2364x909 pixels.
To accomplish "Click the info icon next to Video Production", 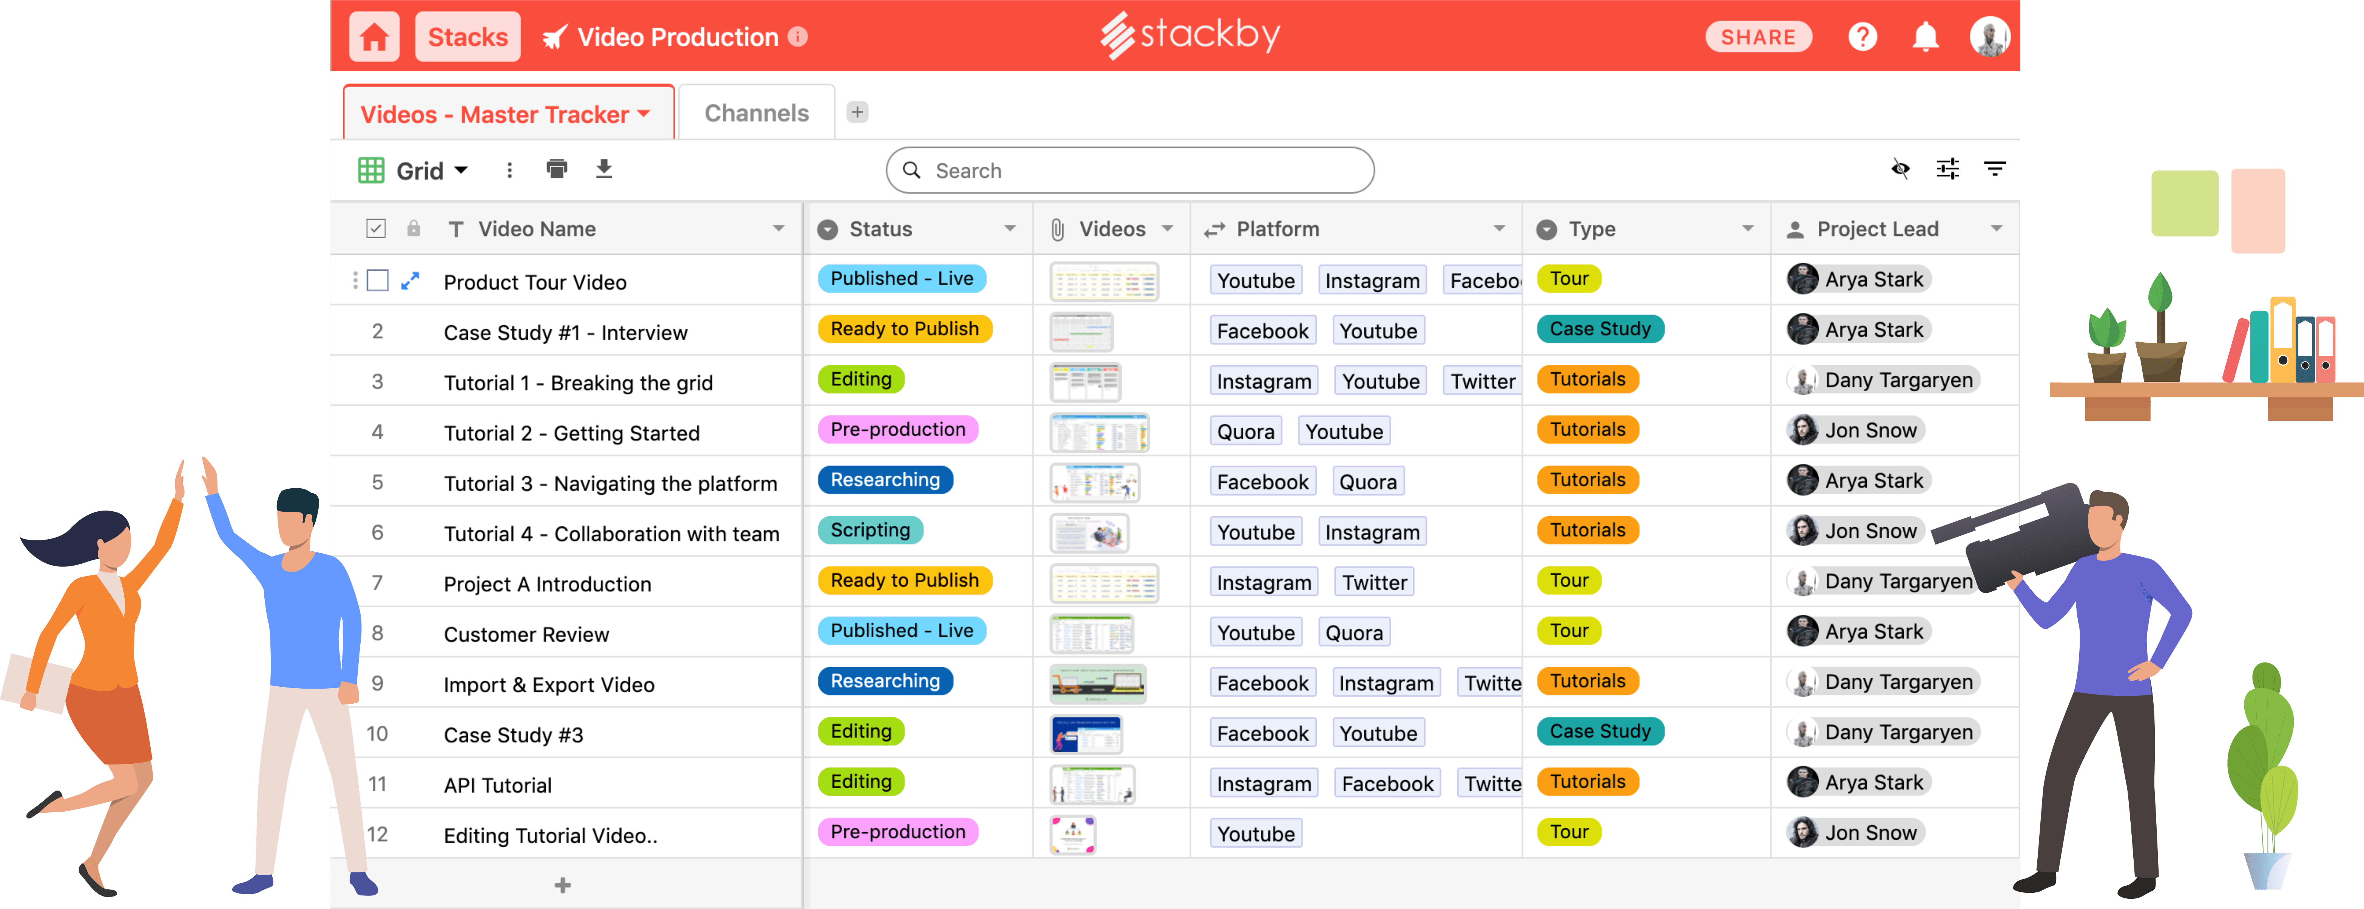I will pos(798,37).
